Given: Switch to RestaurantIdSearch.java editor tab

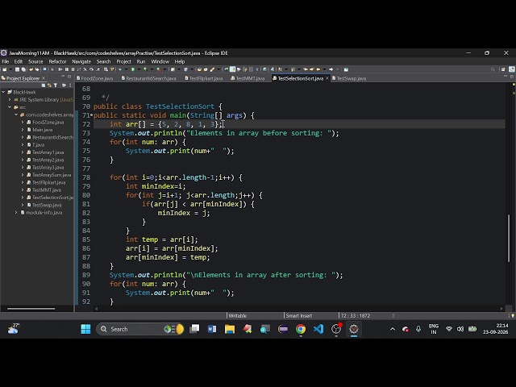Looking at the screenshot, I should click(148, 78).
